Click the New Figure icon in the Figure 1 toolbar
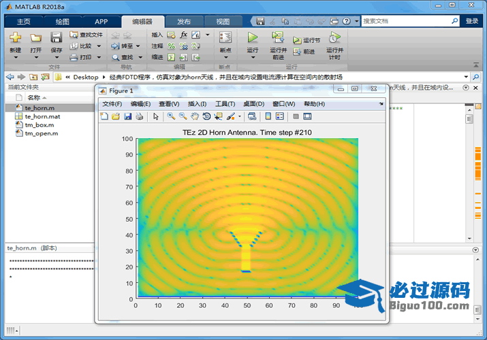The height and width of the screenshot is (340, 487). (x=104, y=116)
